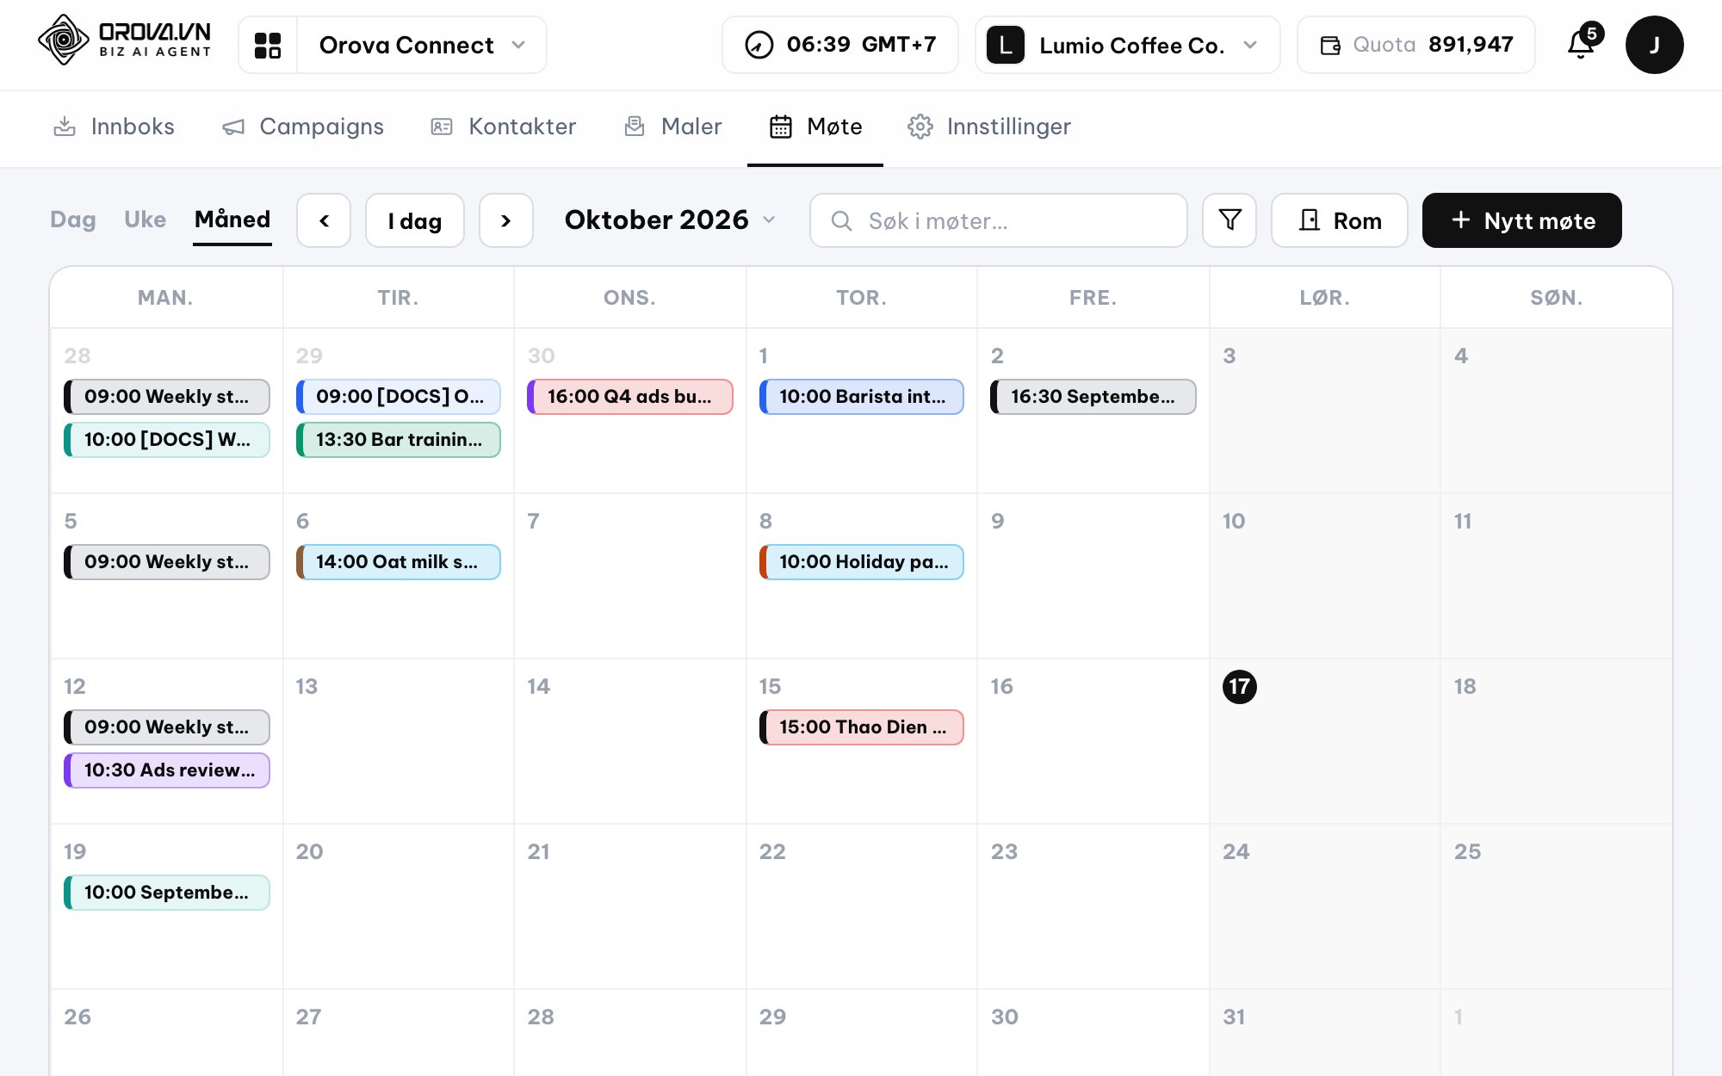Open the 10:00 Barista interview event
1722x1076 pixels.
pos(862,397)
